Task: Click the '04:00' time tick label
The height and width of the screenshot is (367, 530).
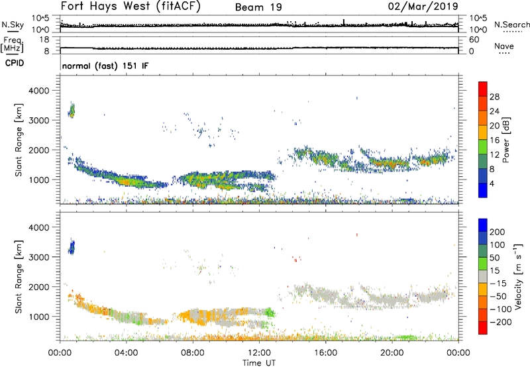Action: tap(127, 353)
